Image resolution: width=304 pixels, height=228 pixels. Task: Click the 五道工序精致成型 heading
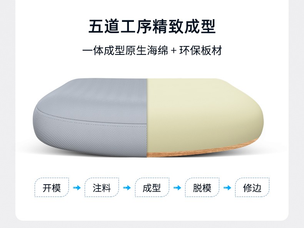click(x=152, y=26)
